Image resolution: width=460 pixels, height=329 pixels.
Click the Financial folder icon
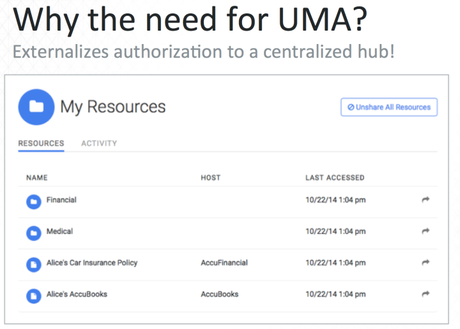tap(33, 201)
